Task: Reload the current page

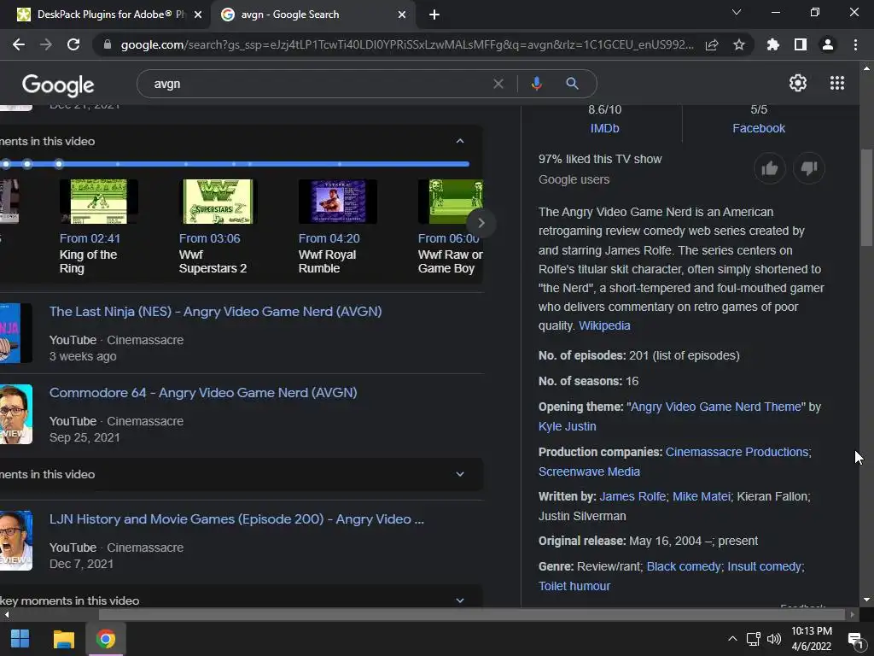Action: [73, 44]
